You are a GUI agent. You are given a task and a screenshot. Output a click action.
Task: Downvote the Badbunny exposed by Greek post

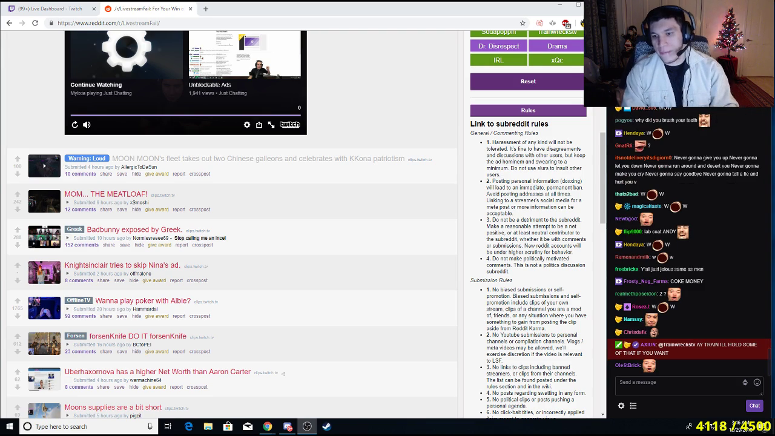[x=18, y=245]
